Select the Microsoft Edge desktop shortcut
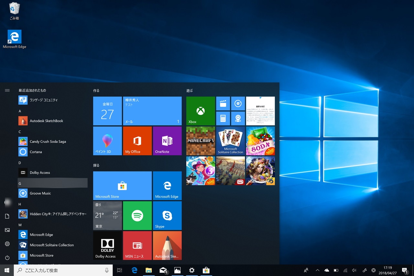The width and height of the screenshot is (414, 276). point(15,39)
